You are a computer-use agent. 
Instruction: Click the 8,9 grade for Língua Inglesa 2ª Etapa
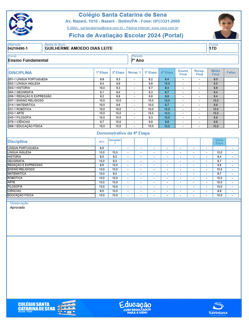click(118, 84)
